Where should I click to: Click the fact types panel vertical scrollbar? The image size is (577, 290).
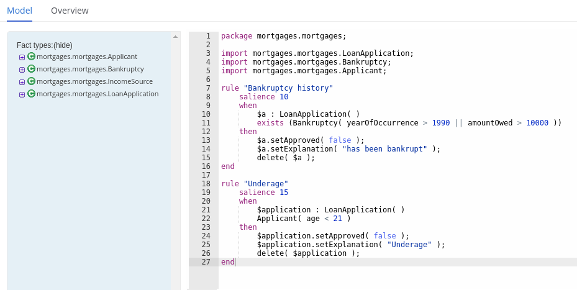coord(176,155)
